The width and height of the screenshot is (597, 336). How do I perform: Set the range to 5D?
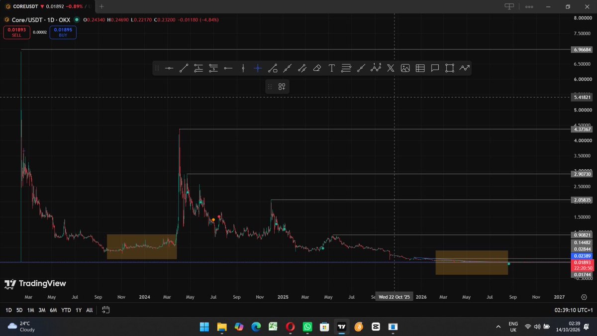19,310
